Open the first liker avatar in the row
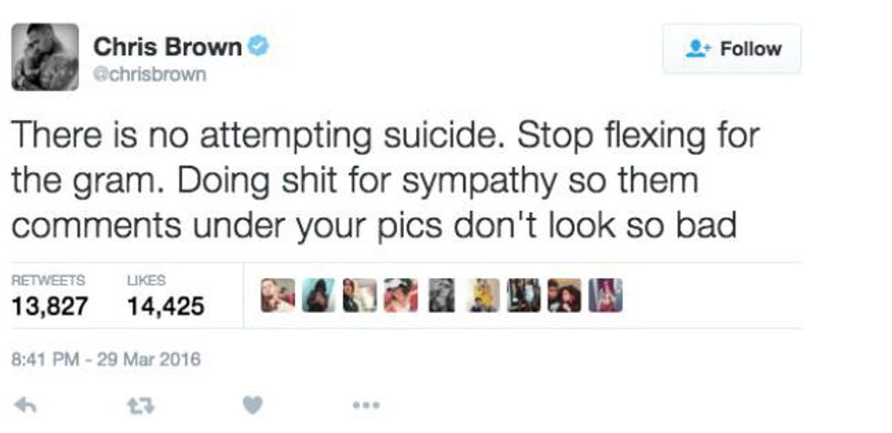Viewport: 892px width, 433px height. point(278,296)
